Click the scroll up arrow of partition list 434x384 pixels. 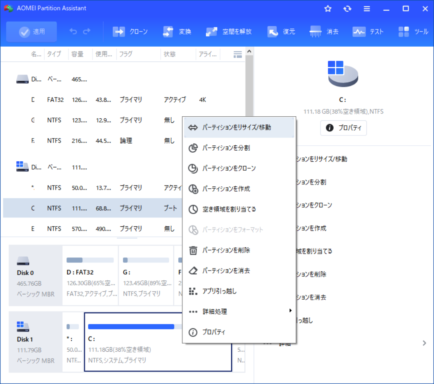click(x=249, y=52)
